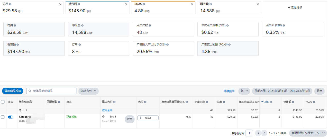The height and width of the screenshot is (139, 329).
Task: Click the 查找品类或商品 search field
Action: coord(51,91)
